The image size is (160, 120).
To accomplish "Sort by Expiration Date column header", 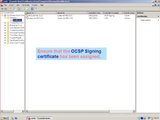I will tap(94, 13).
